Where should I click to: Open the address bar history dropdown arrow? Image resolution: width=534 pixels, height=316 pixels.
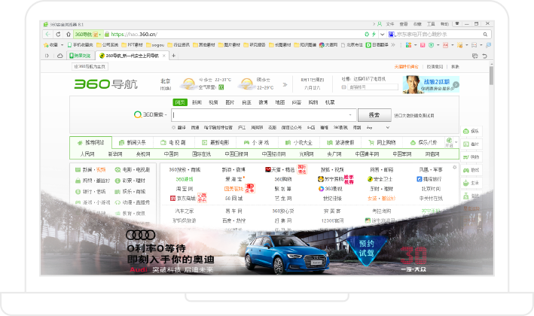[x=383, y=35]
